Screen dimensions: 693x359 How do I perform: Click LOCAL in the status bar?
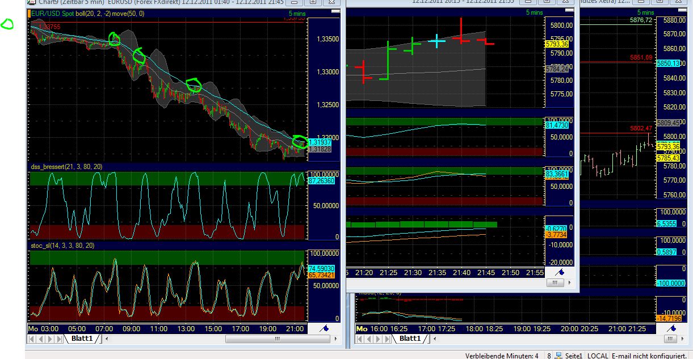point(598,356)
